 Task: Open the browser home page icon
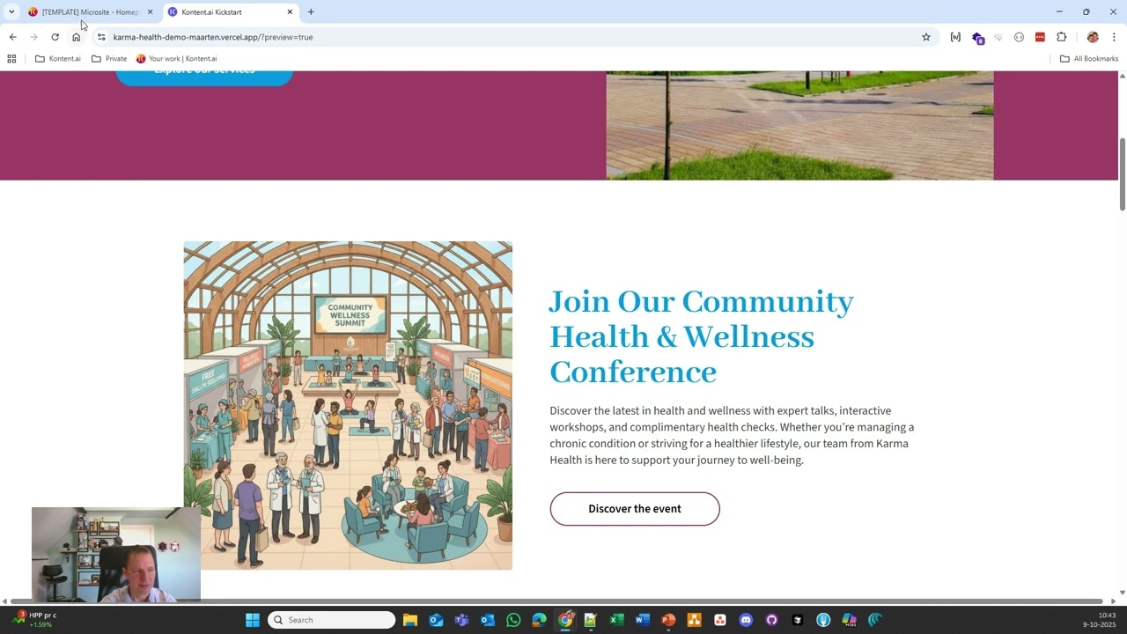(76, 37)
